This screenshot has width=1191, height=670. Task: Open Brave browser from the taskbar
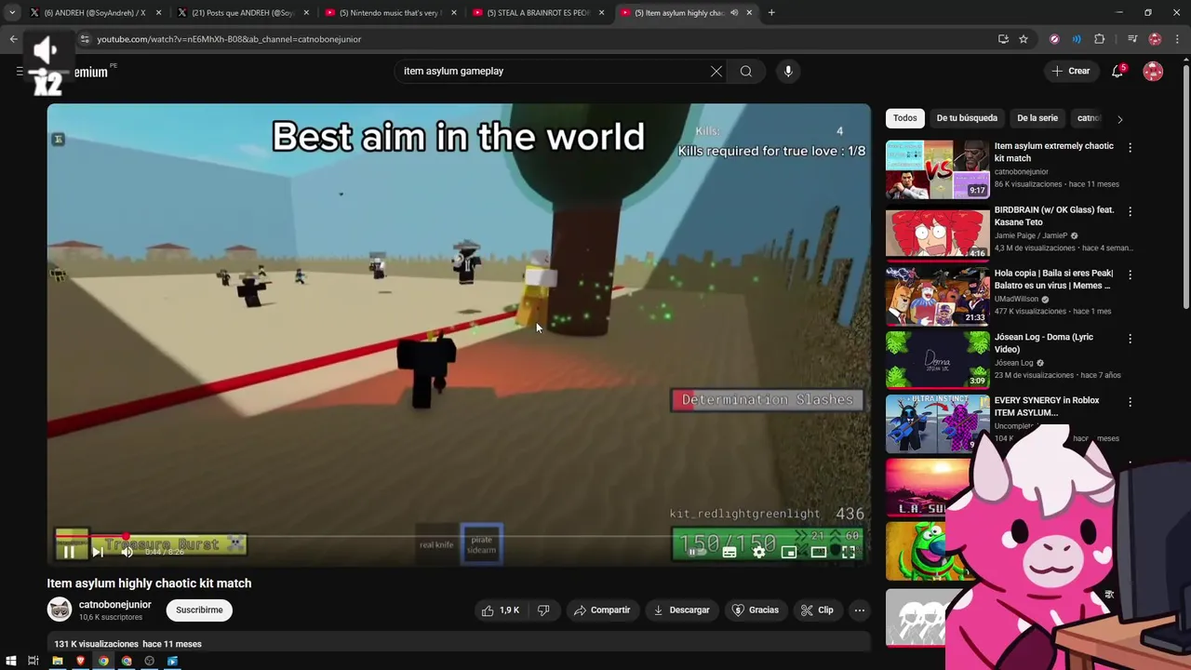click(x=80, y=662)
